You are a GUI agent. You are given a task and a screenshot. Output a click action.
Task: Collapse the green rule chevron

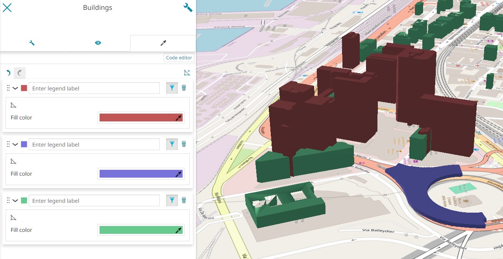click(x=15, y=201)
